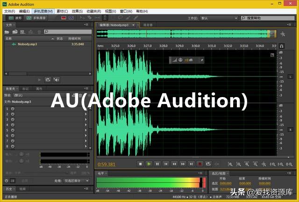This screenshot has width=299, height=202.
Task: Toggle loop playback in the transport bar
Action: click(x=208, y=164)
